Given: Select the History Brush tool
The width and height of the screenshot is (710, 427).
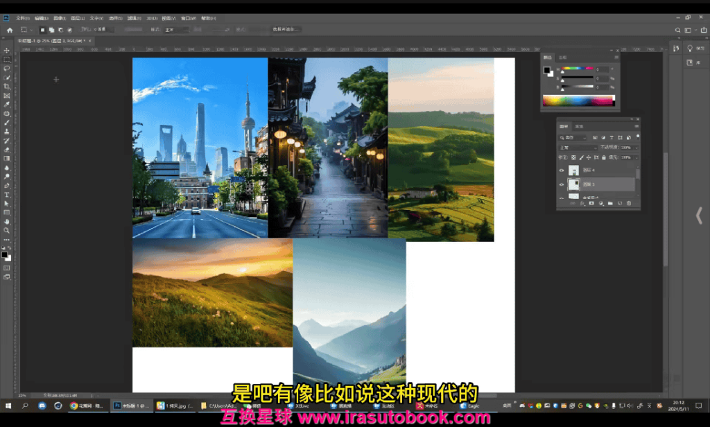Looking at the screenshot, I should [x=7, y=141].
